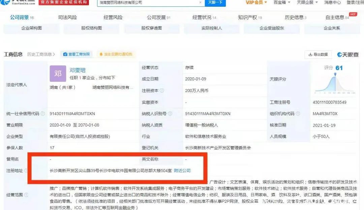Open the 实际控制人 section
Viewport: 364px width, 210px height.
pos(212,28)
